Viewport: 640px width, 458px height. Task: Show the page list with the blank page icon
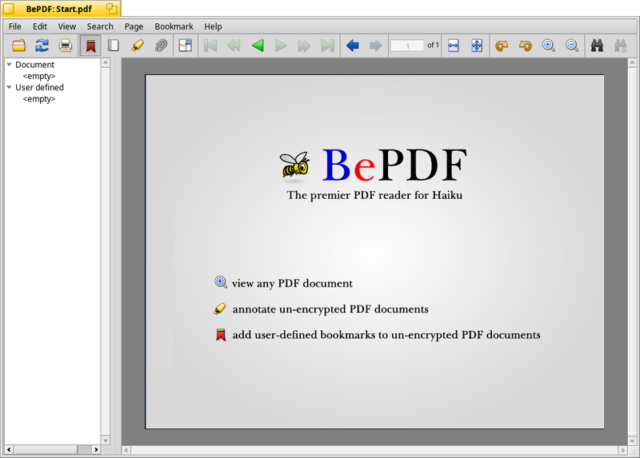tap(114, 46)
